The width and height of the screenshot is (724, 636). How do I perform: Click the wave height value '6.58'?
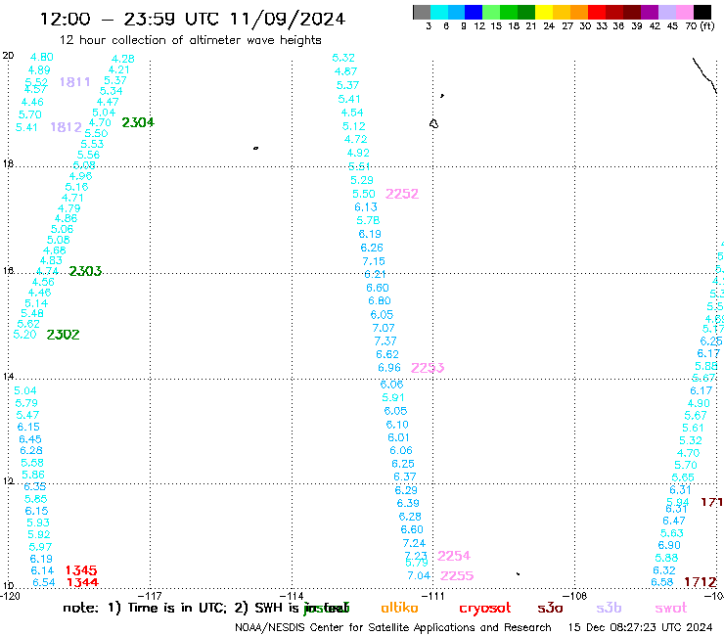pos(661,582)
